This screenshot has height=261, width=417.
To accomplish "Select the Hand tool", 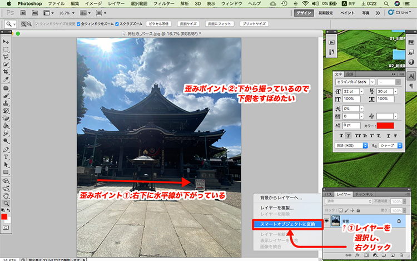I will 6,196.
